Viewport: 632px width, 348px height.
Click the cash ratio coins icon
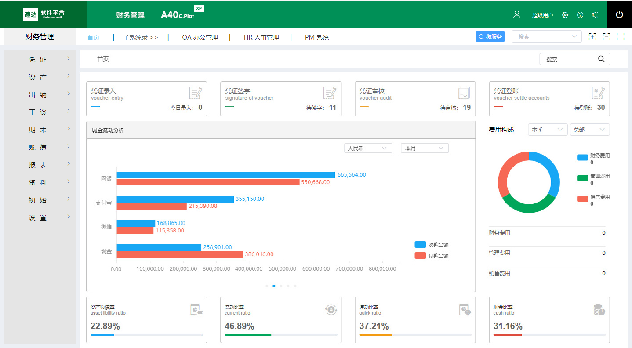[x=599, y=310]
